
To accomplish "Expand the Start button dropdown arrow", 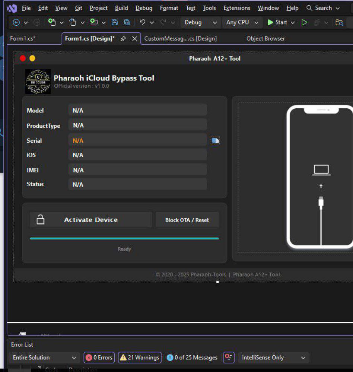I will (293, 23).
